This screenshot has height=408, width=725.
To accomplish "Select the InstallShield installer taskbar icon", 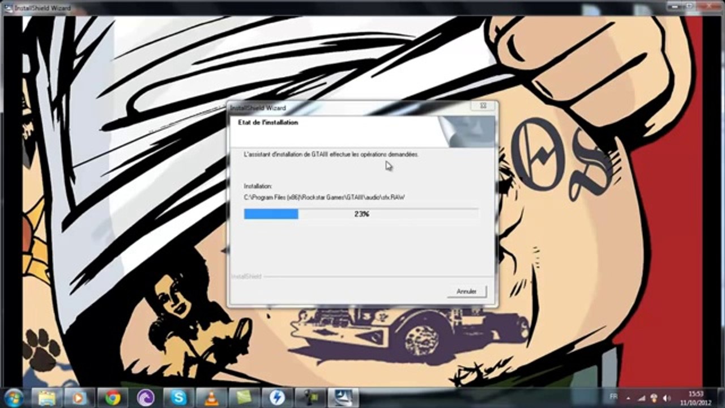I will [x=343, y=398].
